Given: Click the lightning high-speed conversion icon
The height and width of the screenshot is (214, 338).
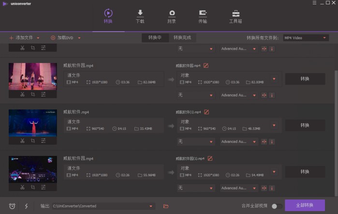Looking at the screenshot, I should (26, 206).
